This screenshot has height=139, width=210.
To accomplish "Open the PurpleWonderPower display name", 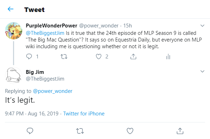I will (x=51, y=26).
